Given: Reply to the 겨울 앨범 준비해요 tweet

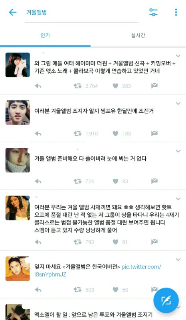Looking at the screenshot, I should (x=38, y=181).
